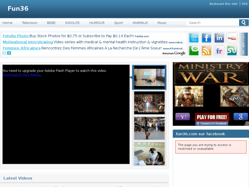Click 'Latest Videos' heading

[x=18, y=178]
